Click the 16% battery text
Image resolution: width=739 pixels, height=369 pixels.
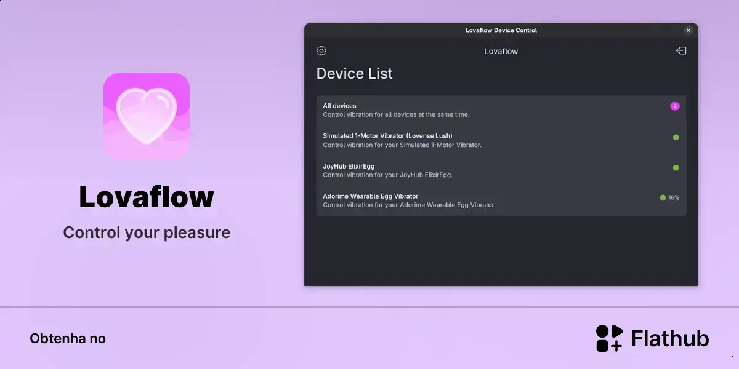(x=674, y=197)
